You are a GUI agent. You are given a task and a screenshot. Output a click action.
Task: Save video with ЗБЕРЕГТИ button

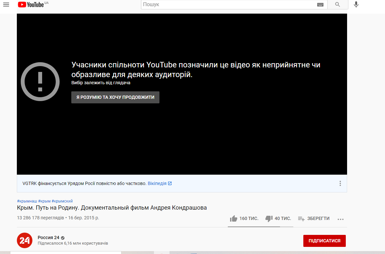314,218
